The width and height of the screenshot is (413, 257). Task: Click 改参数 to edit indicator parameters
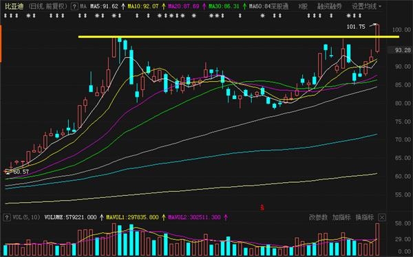click(318, 217)
